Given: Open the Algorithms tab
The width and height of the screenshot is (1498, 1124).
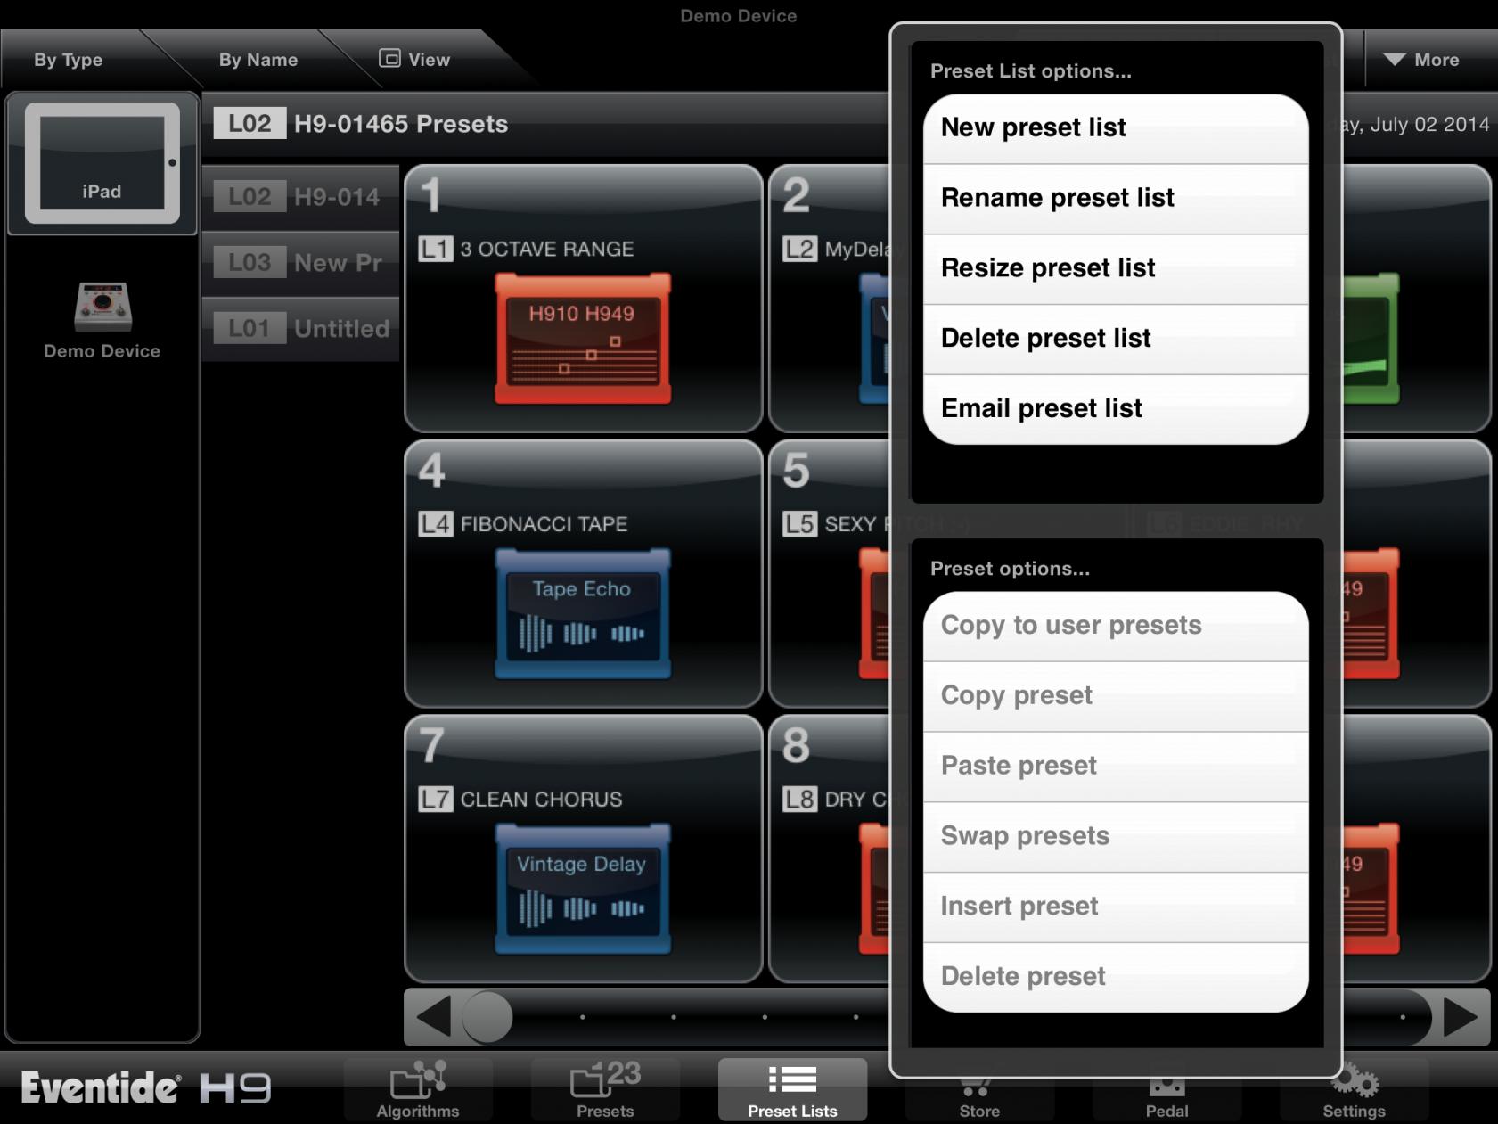Looking at the screenshot, I should (x=418, y=1089).
